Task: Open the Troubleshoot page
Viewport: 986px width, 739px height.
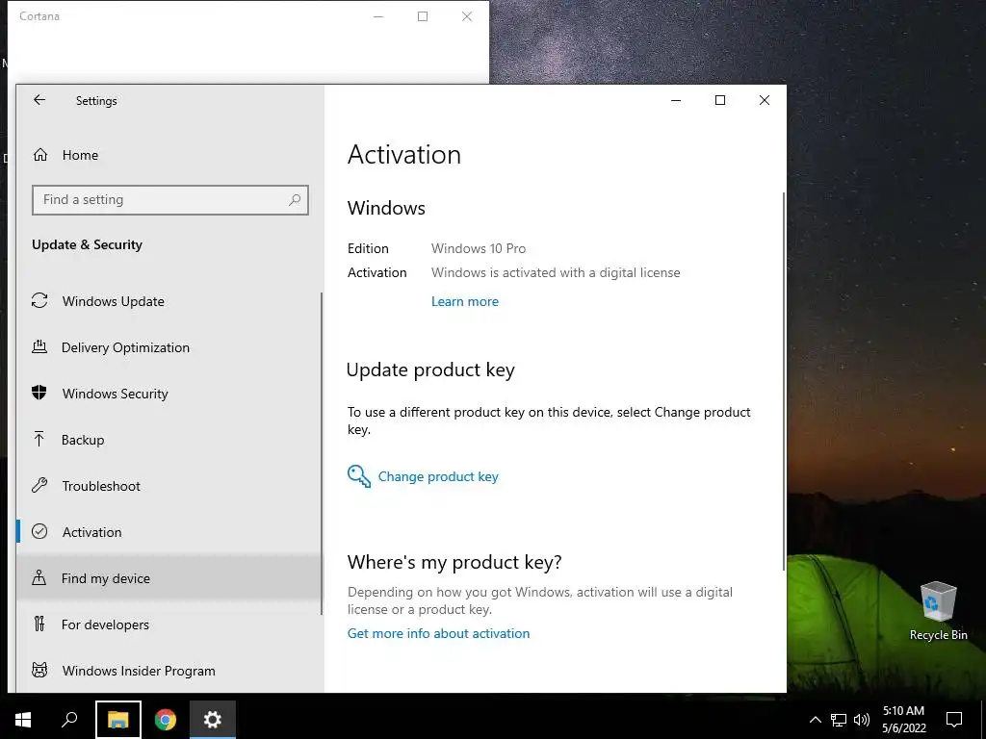Action: click(169, 486)
